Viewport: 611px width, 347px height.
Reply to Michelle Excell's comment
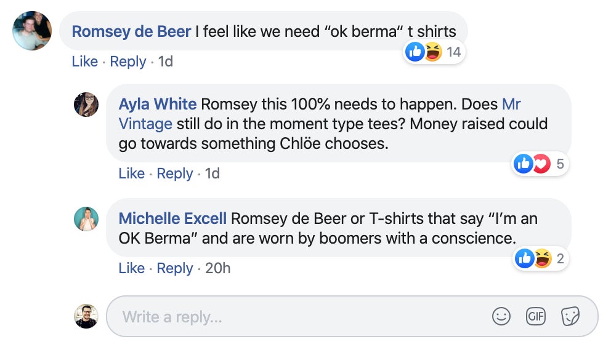click(x=175, y=268)
